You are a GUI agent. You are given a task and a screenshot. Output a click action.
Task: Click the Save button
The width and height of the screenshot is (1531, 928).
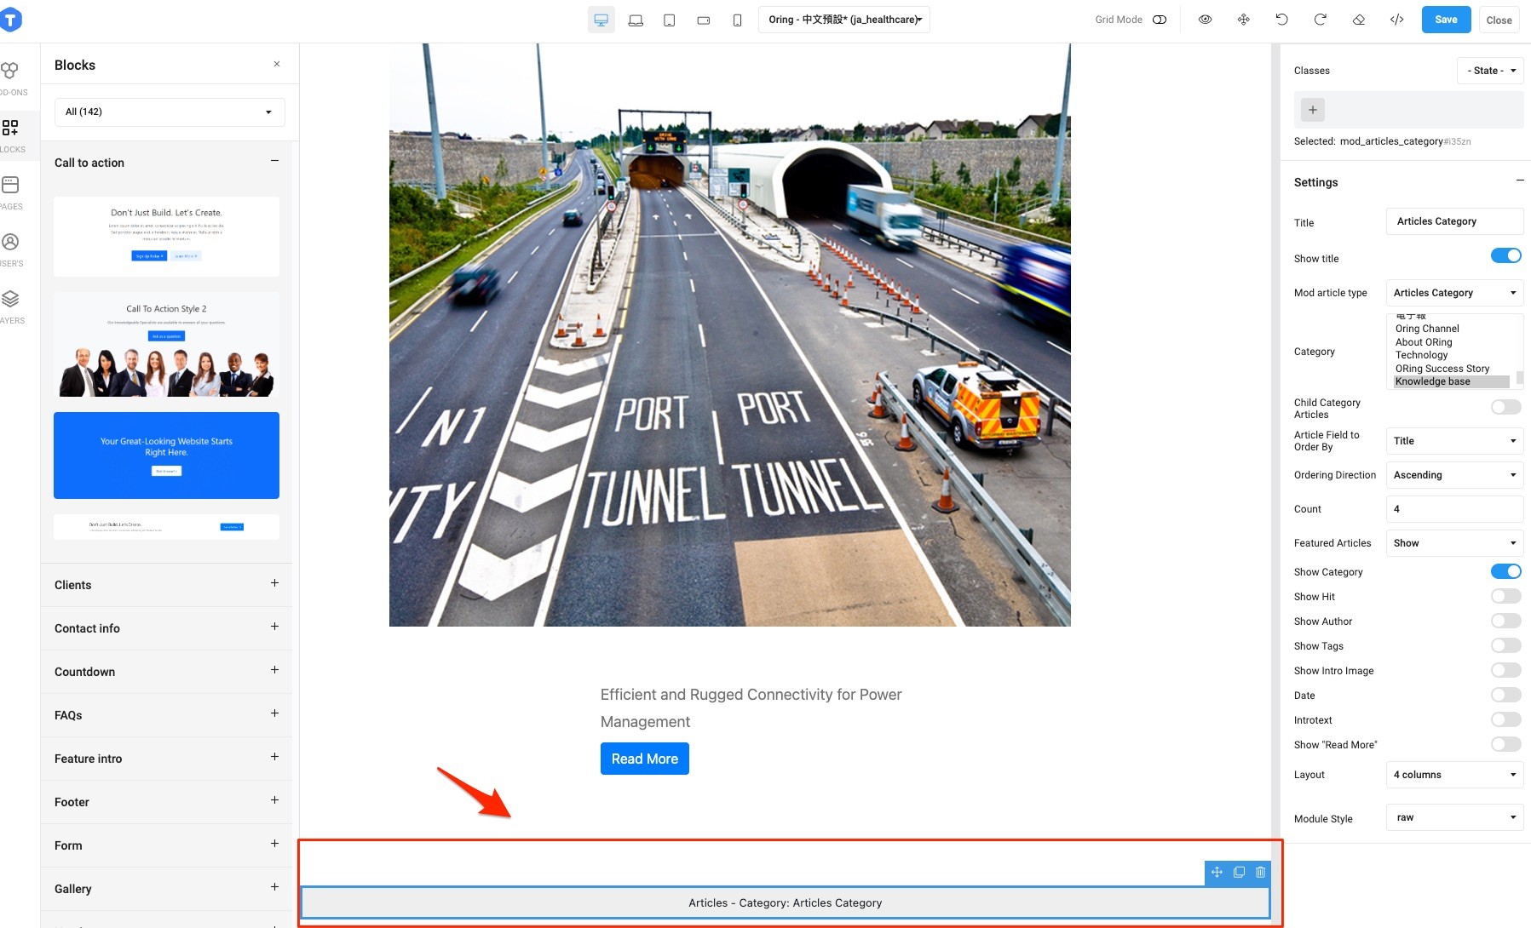(1446, 20)
